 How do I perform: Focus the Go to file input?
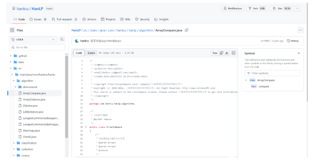pos(37,47)
